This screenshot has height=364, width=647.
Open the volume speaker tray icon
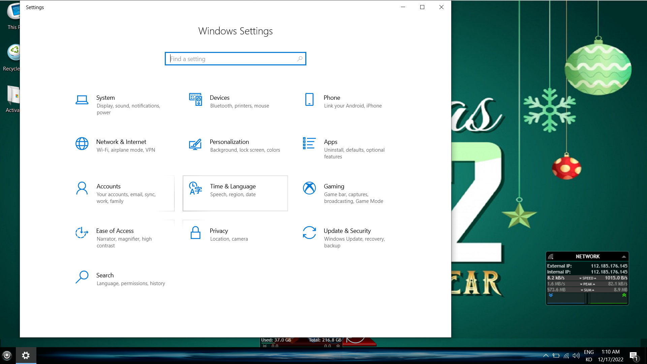[x=576, y=356]
